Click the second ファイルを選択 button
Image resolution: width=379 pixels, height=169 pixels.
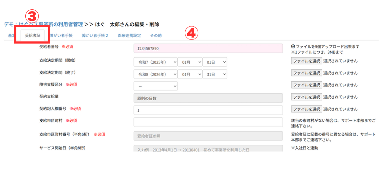(x=306, y=73)
